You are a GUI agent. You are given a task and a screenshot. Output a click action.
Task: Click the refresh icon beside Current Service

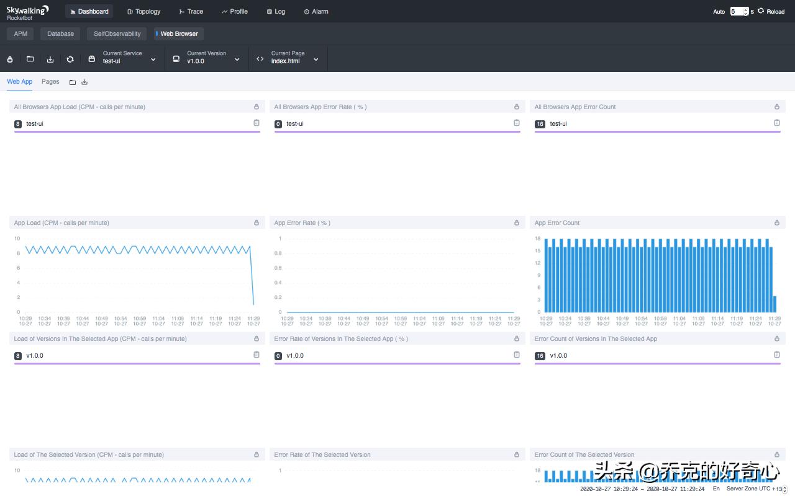pos(70,60)
